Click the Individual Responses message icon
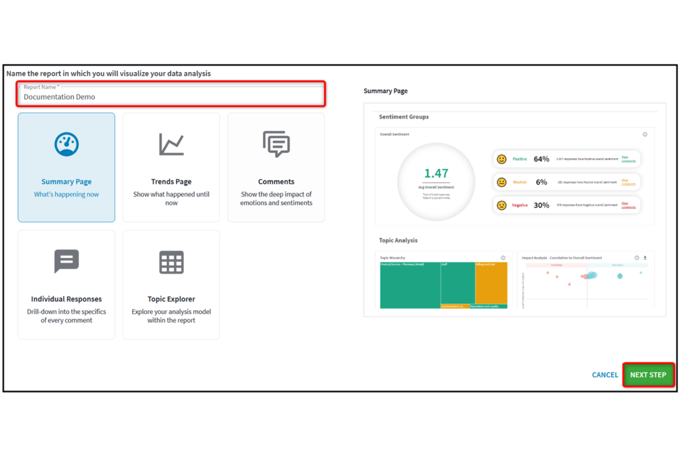 pyautogui.click(x=67, y=261)
